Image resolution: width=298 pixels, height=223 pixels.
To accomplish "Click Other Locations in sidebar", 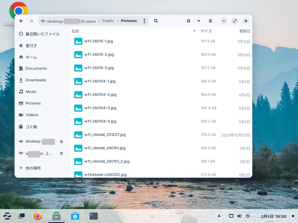I will (x=33, y=168).
